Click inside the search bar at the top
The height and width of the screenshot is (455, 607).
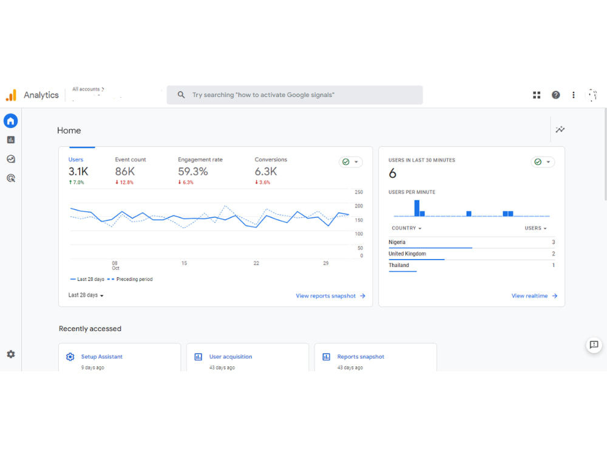[x=294, y=95]
